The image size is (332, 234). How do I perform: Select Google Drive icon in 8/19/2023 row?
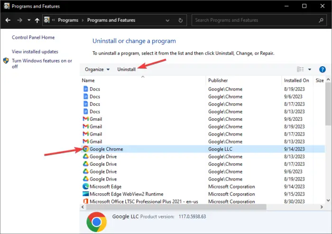pos(85,179)
